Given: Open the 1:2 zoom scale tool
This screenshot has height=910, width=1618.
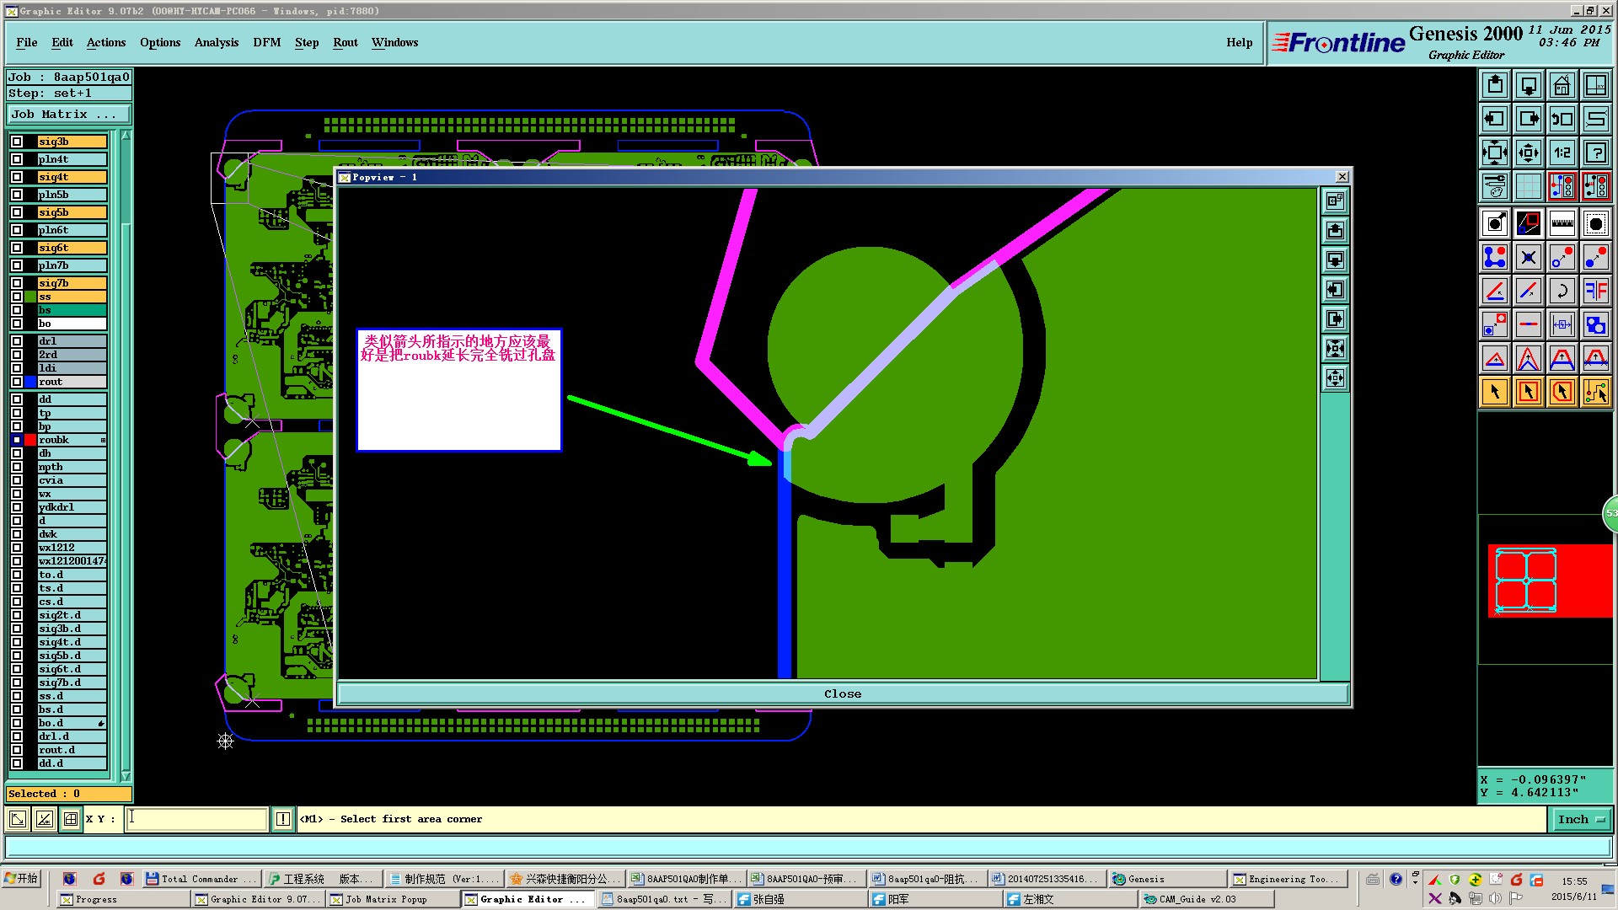Looking at the screenshot, I should [x=1562, y=153].
